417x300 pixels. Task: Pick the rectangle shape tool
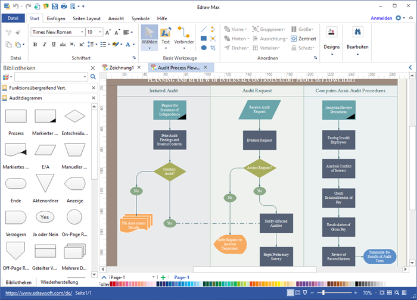point(204,39)
